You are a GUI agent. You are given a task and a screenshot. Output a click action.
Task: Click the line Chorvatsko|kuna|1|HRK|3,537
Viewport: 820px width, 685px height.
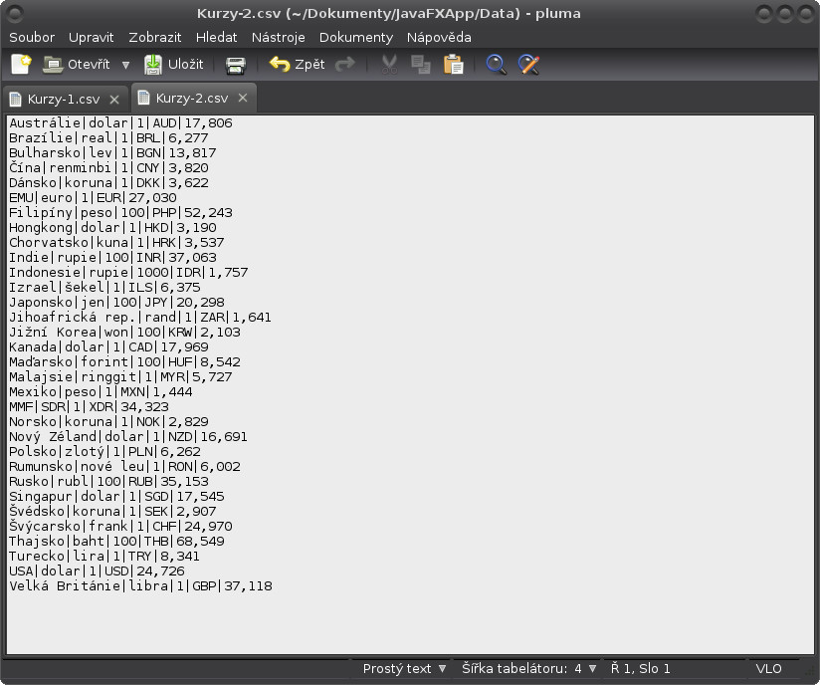(116, 242)
